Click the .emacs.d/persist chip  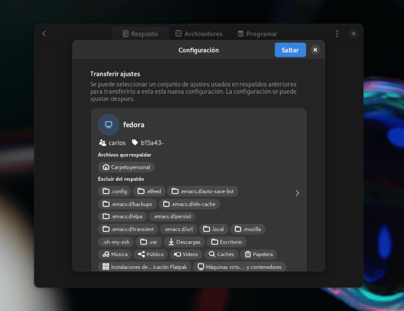172,216
